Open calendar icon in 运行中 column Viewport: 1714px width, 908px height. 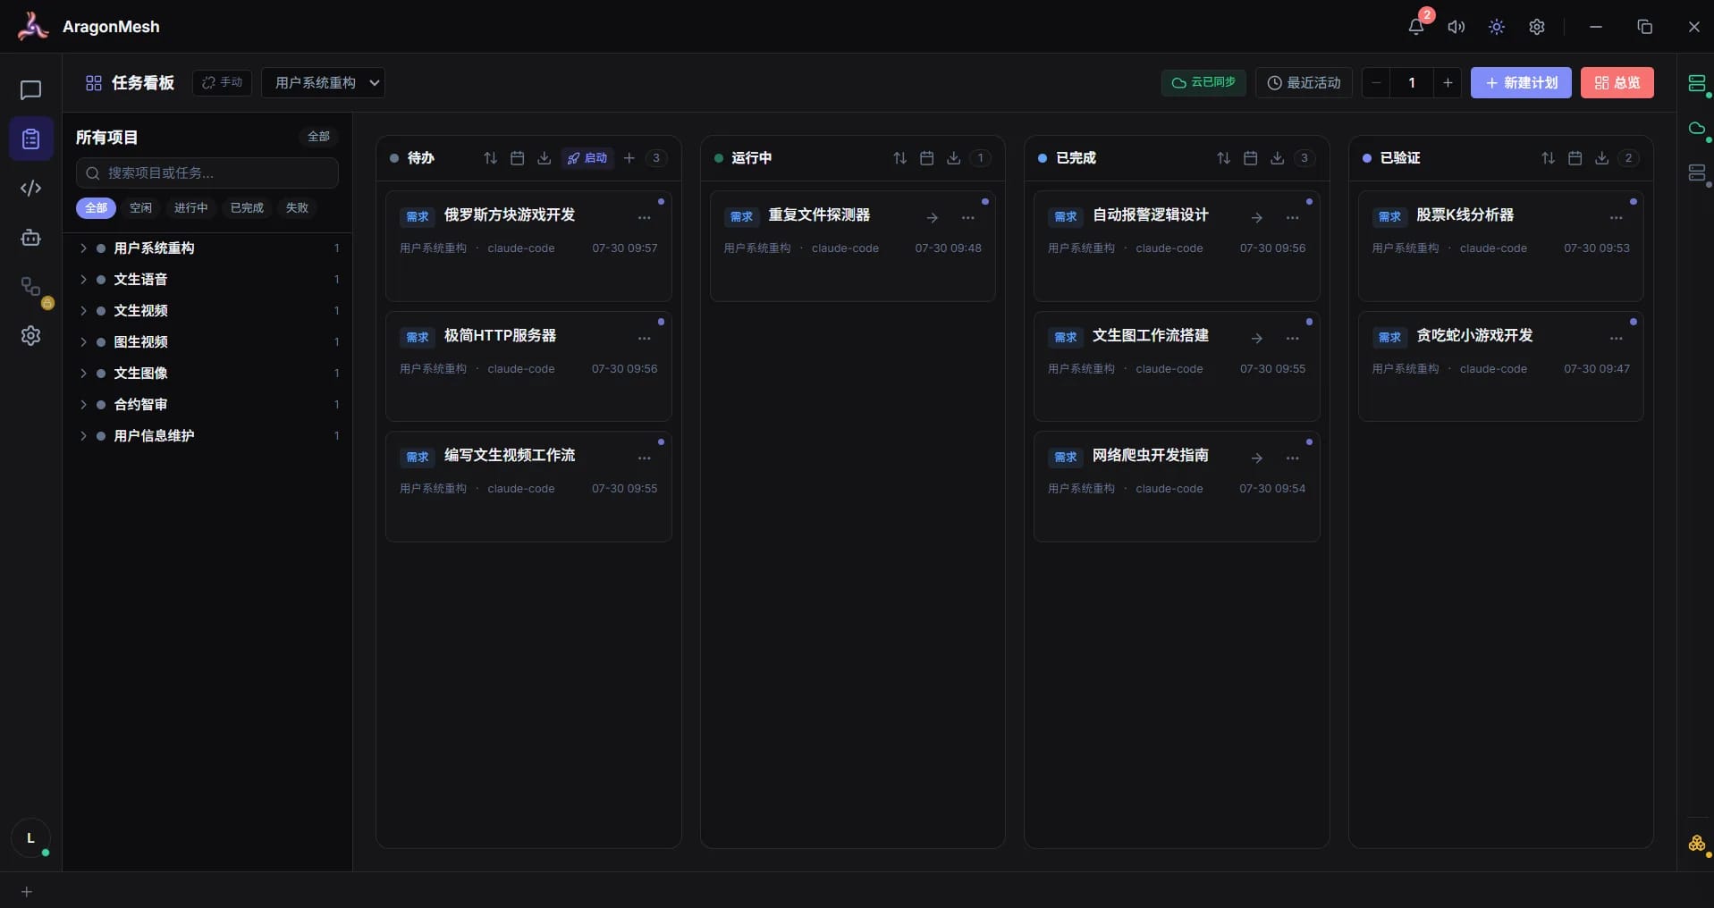[x=926, y=158]
